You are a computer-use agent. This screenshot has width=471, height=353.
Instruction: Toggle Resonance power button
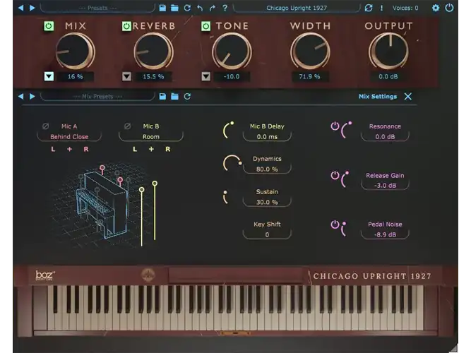pyautogui.click(x=335, y=126)
